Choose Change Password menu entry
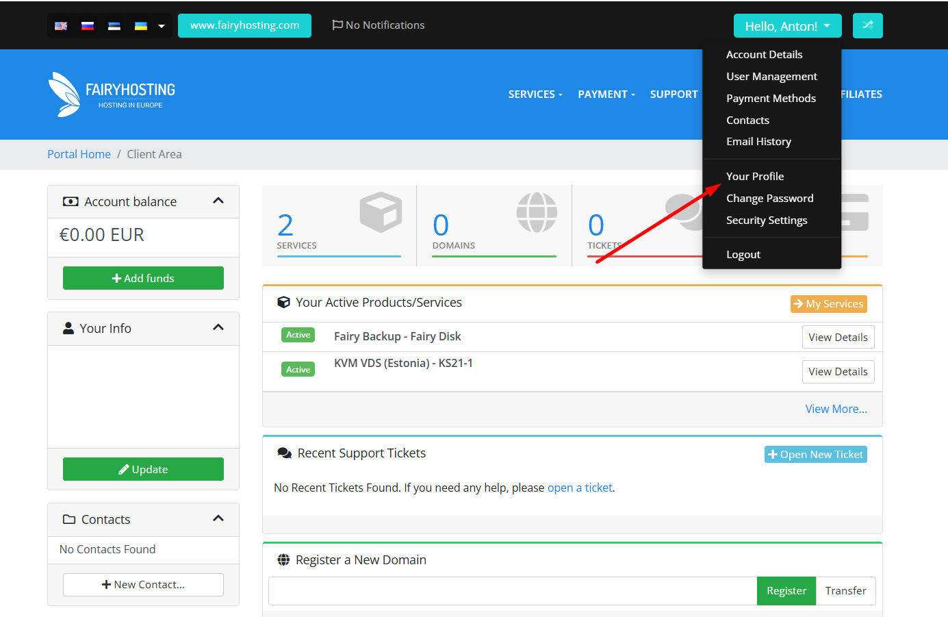Image resolution: width=948 pixels, height=617 pixels. pos(771,199)
